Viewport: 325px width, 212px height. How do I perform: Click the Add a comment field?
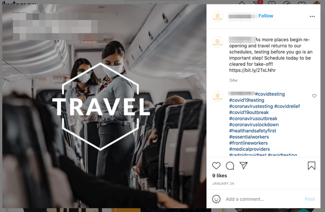pyautogui.click(x=263, y=199)
